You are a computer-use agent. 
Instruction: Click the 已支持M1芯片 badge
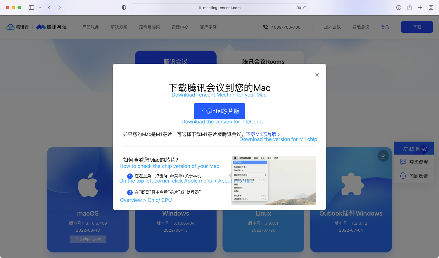(x=88, y=239)
